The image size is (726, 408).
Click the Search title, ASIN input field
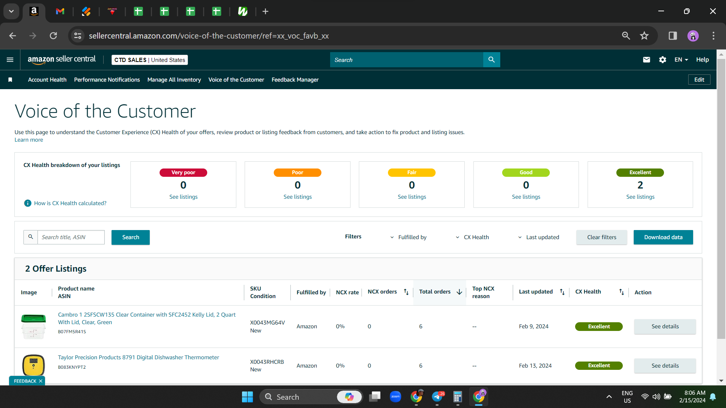(x=71, y=237)
